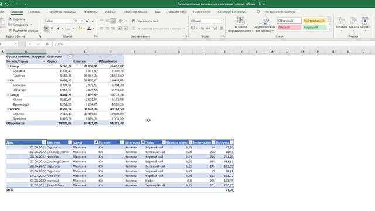375x211 pixels.
Task: Click the decrease decimal icon
Action: tap(221, 29)
